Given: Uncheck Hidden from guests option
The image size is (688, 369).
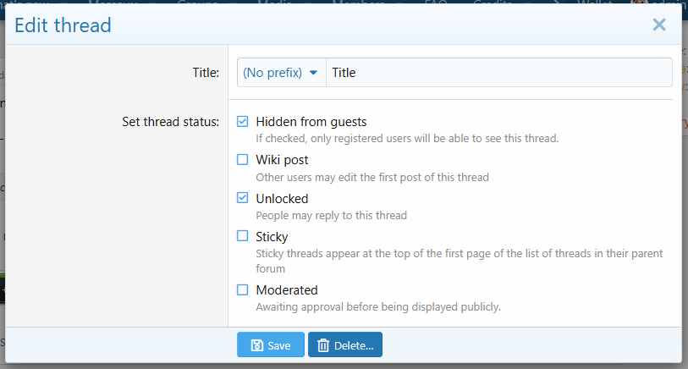Looking at the screenshot, I should (243, 122).
